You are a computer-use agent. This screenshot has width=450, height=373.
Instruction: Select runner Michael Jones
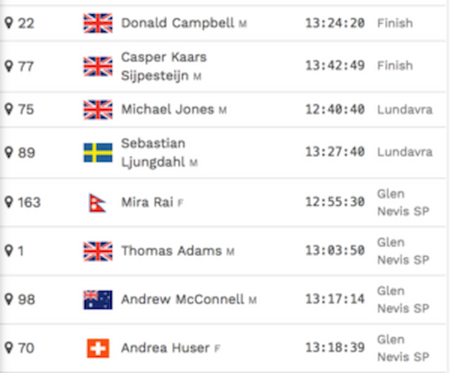pyautogui.click(x=174, y=110)
